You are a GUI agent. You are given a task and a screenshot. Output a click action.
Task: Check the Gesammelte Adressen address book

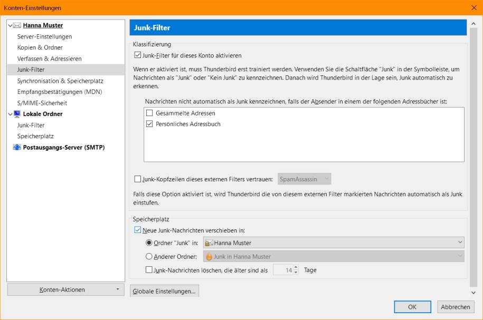149,113
